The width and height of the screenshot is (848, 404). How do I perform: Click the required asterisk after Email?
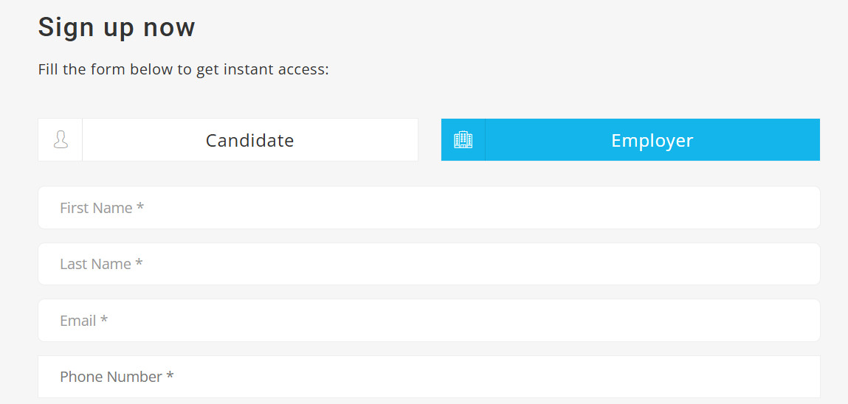[x=104, y=320]
